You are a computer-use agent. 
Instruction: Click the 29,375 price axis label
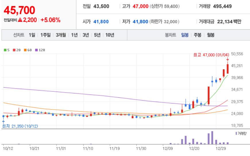click(237, 102)
